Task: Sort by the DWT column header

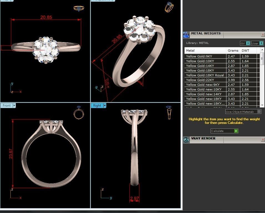Action: (248, 51)
